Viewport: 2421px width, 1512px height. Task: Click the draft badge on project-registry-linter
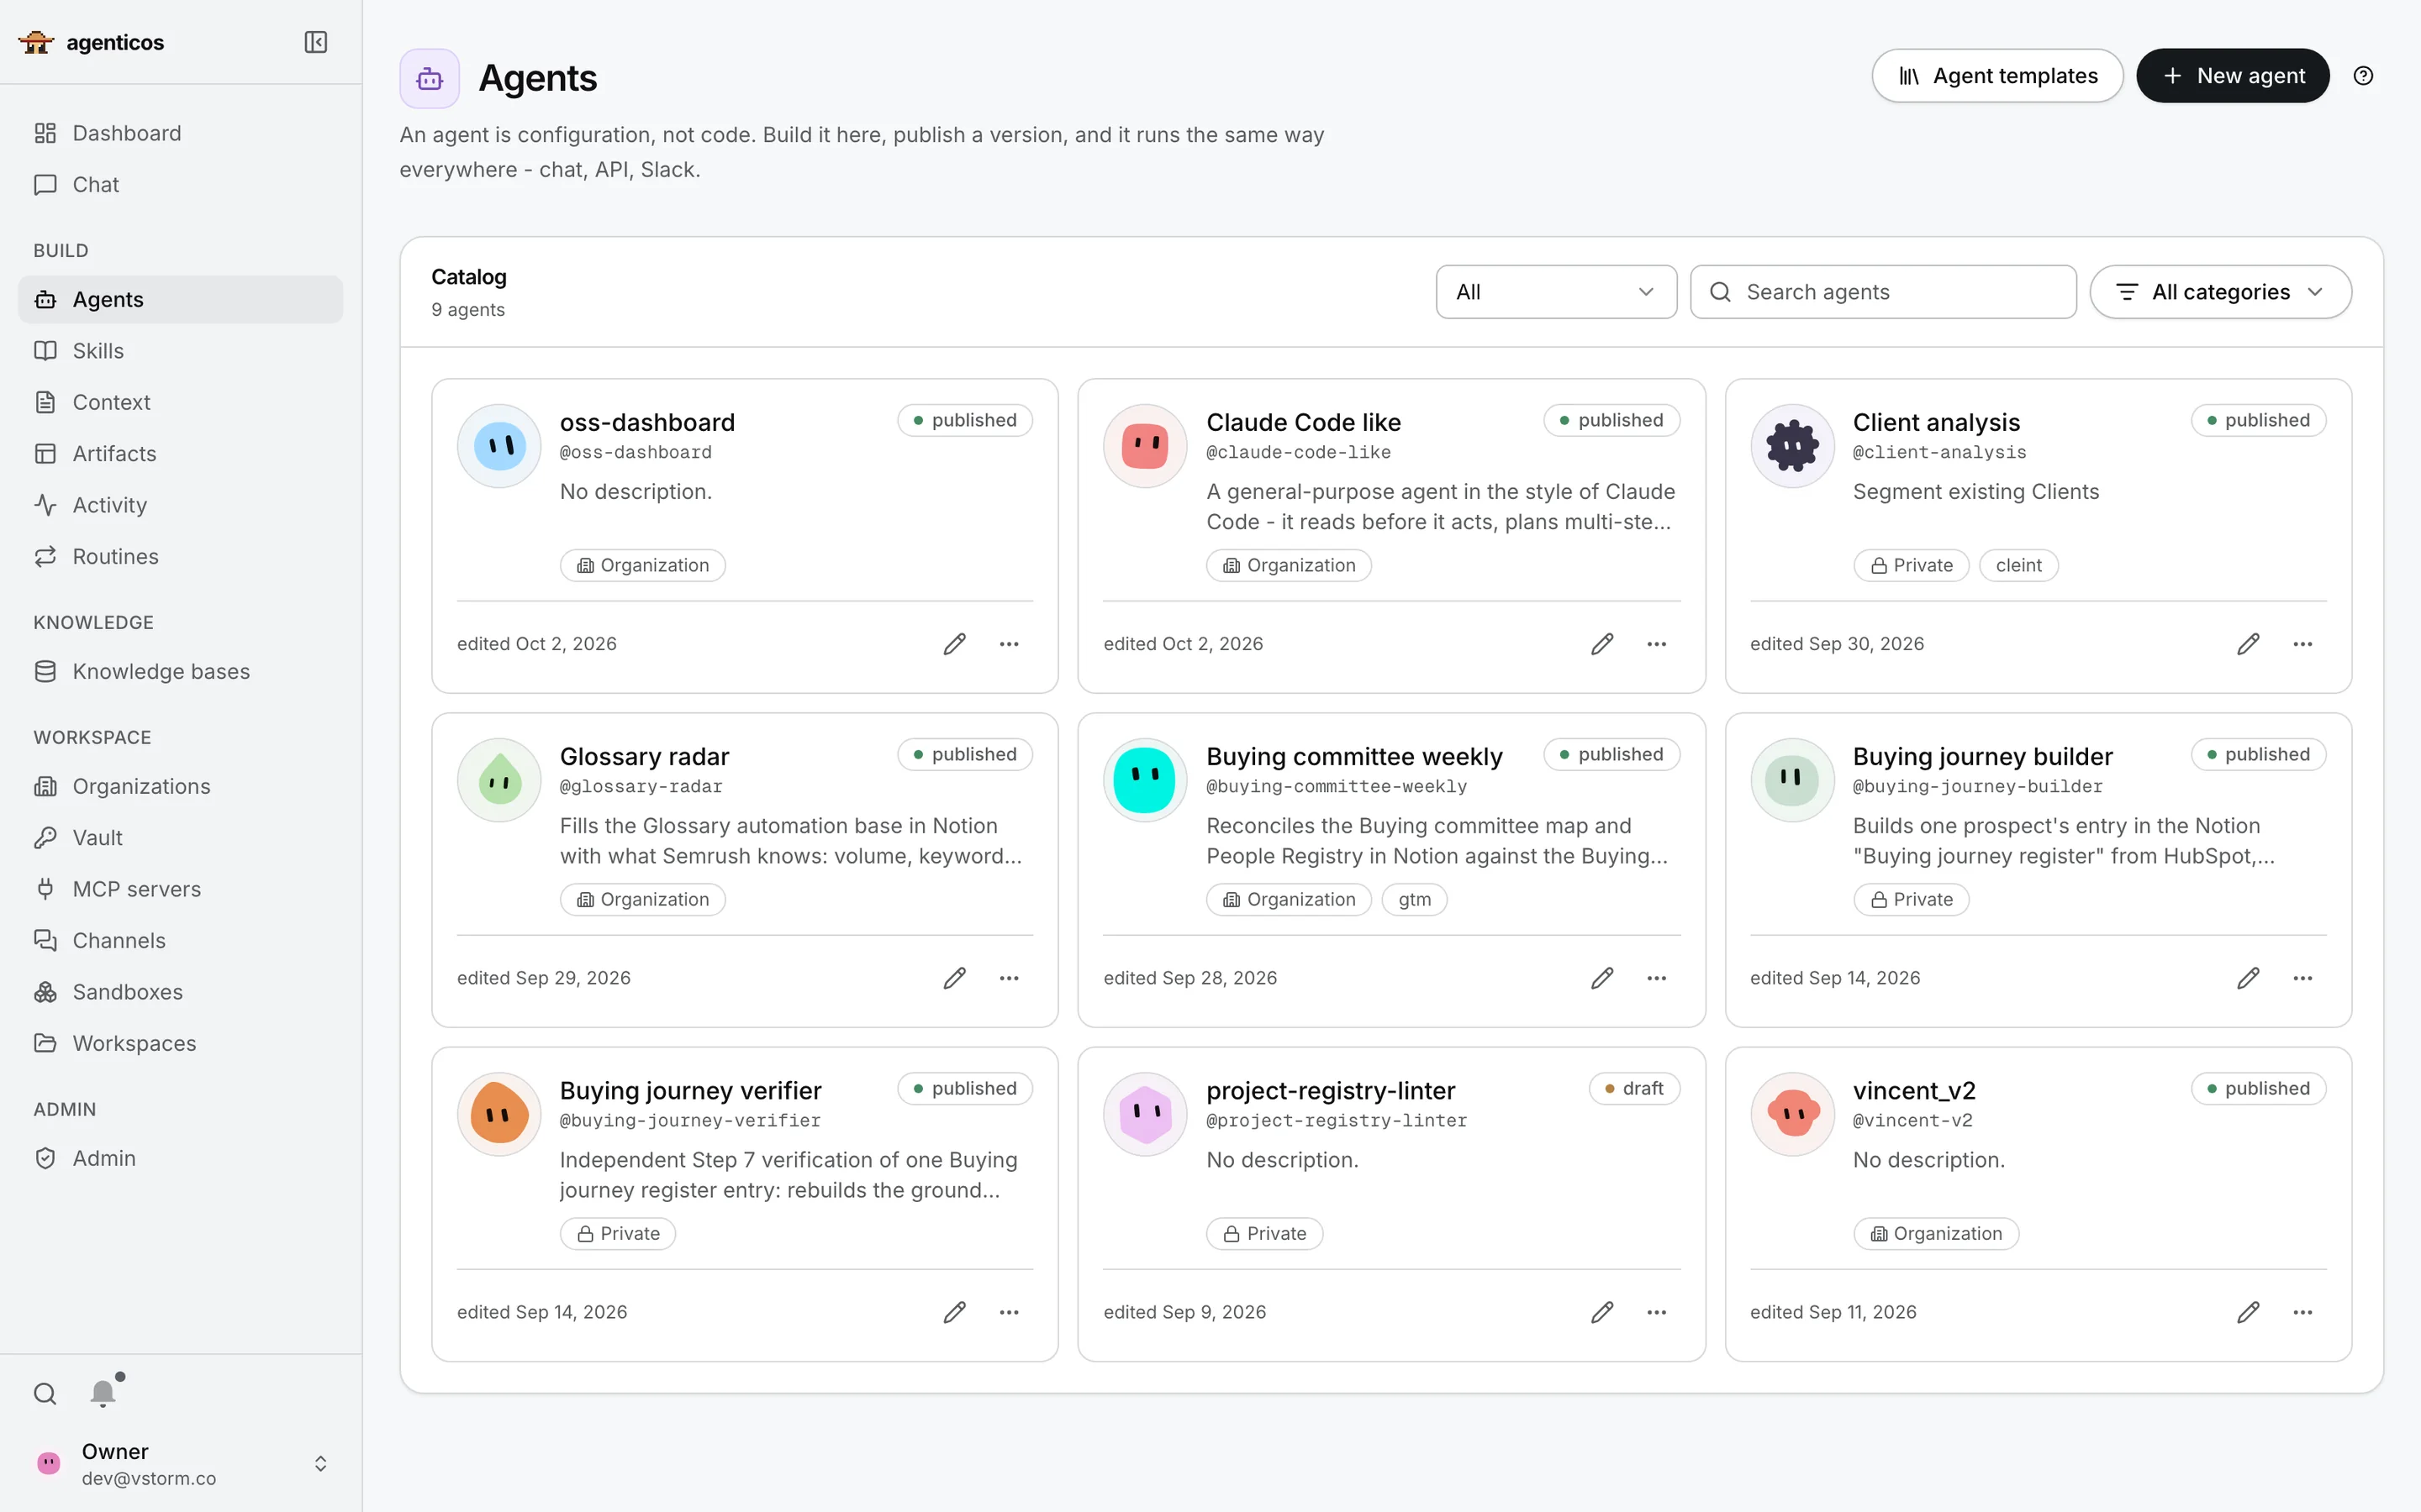pyautogui.click(x=1633, y=1088)
